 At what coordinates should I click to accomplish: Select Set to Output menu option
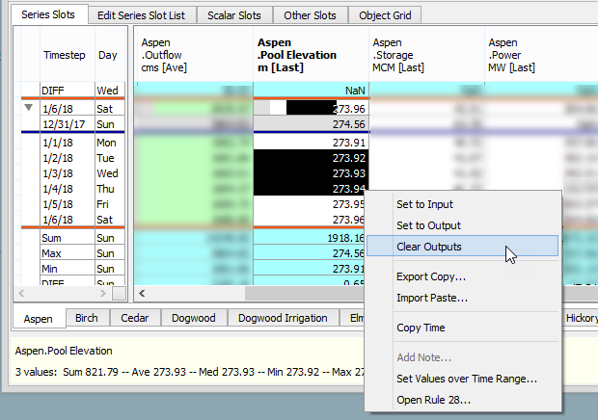428,225
